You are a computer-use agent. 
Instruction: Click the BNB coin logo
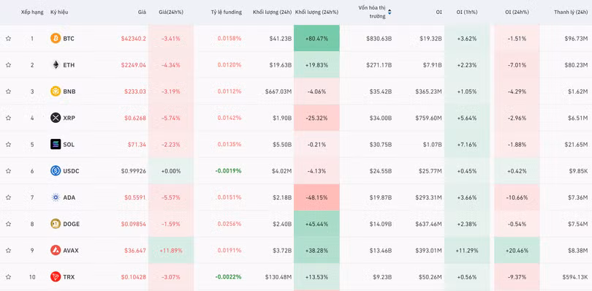tap(56, 91)
